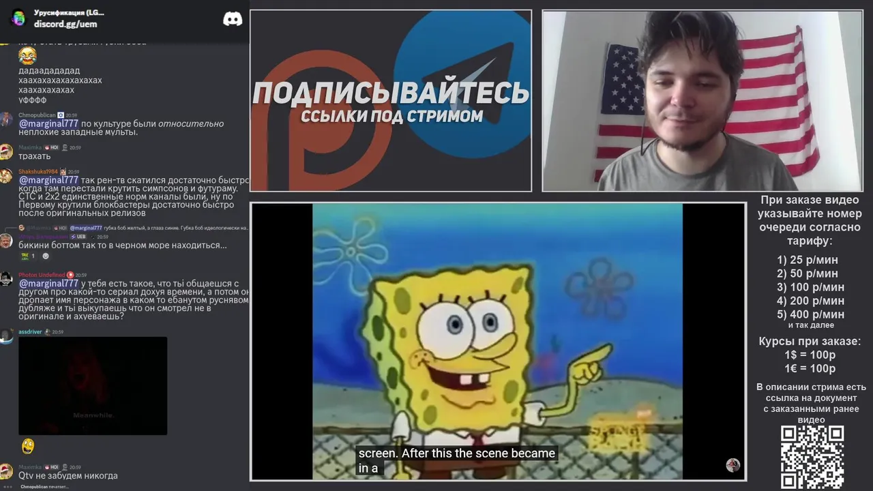
Task: Click the SpongeBob video player
Action: [498, 342]
